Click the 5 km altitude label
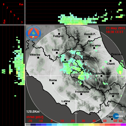Image resolution: width=126 pixels, height=126 pixels. tap(14, 15)
